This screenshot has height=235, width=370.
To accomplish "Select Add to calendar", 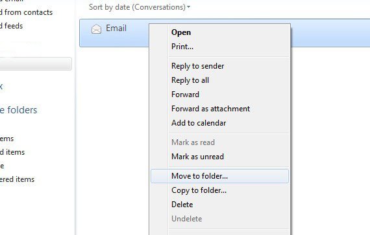I will (x=199, y=123).
